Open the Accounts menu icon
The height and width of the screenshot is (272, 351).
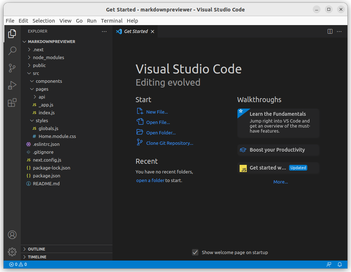12,235
